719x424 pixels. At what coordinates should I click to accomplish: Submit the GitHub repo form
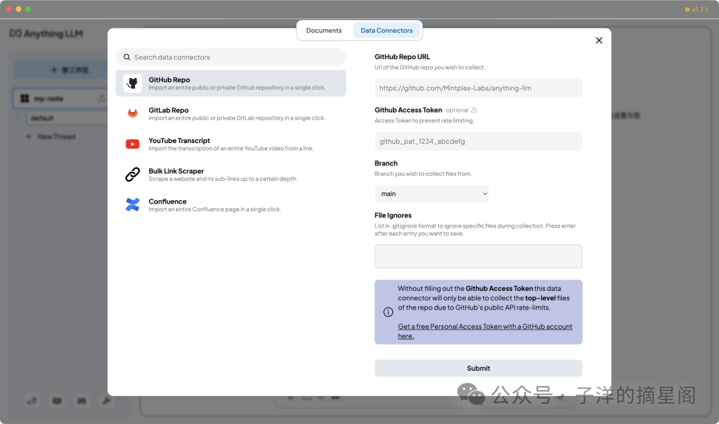point(478,368)
